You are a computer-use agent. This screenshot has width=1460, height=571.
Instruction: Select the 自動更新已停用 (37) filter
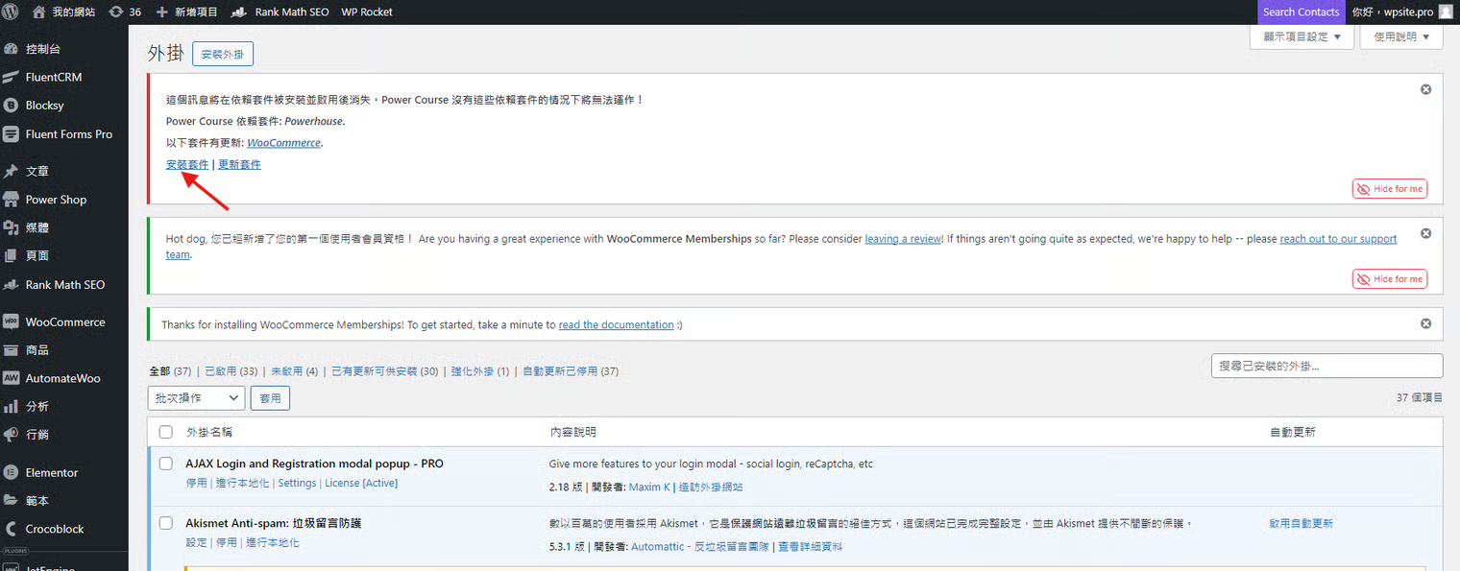[571, 371]
